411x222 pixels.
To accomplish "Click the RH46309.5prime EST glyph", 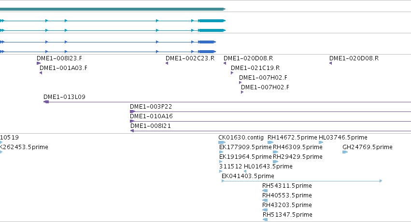I will (x=275, y=152).
